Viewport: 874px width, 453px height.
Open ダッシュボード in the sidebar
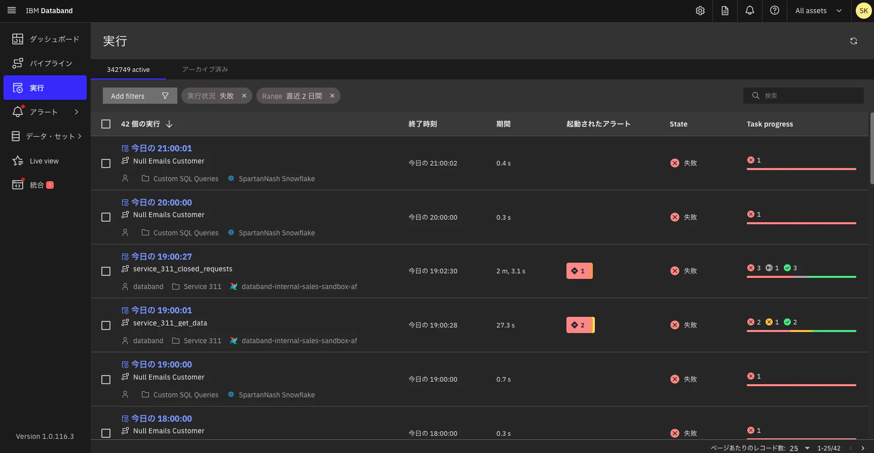(45, 39)
